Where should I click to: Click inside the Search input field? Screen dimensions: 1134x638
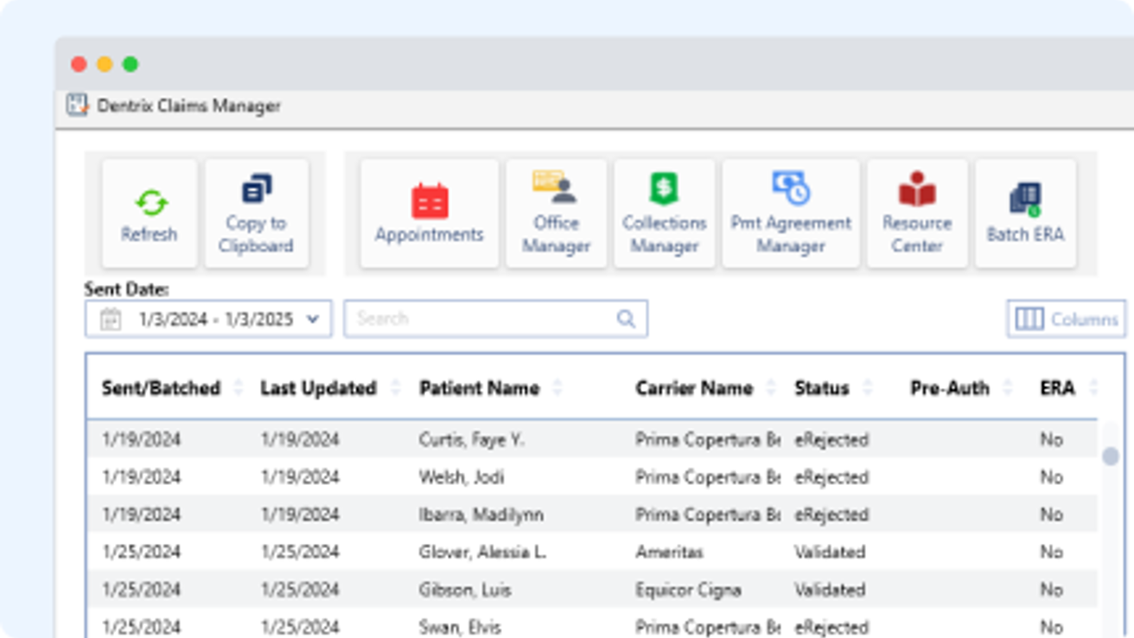(x=480, y=319)
